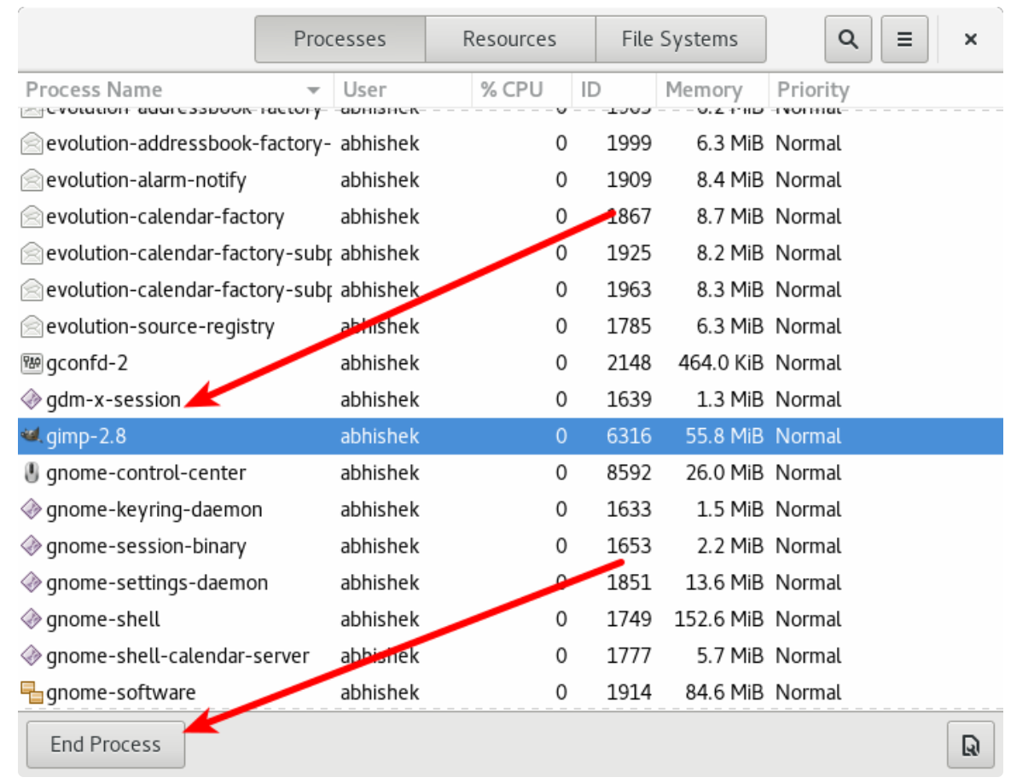Click the gnome-keyring-daemon diamond icon

tap(31, 510)
